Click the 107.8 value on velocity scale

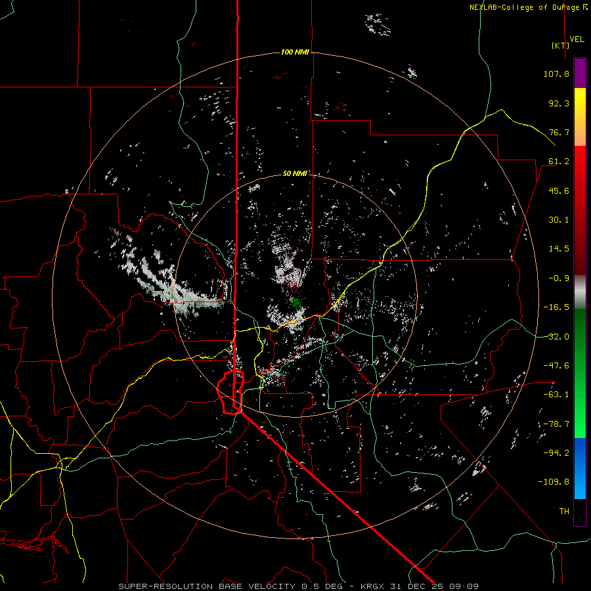coord(556,74)
